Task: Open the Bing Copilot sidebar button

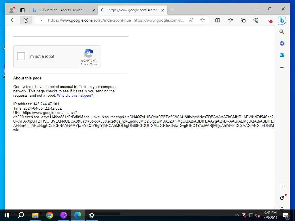Action: click(x=282, y=20)
